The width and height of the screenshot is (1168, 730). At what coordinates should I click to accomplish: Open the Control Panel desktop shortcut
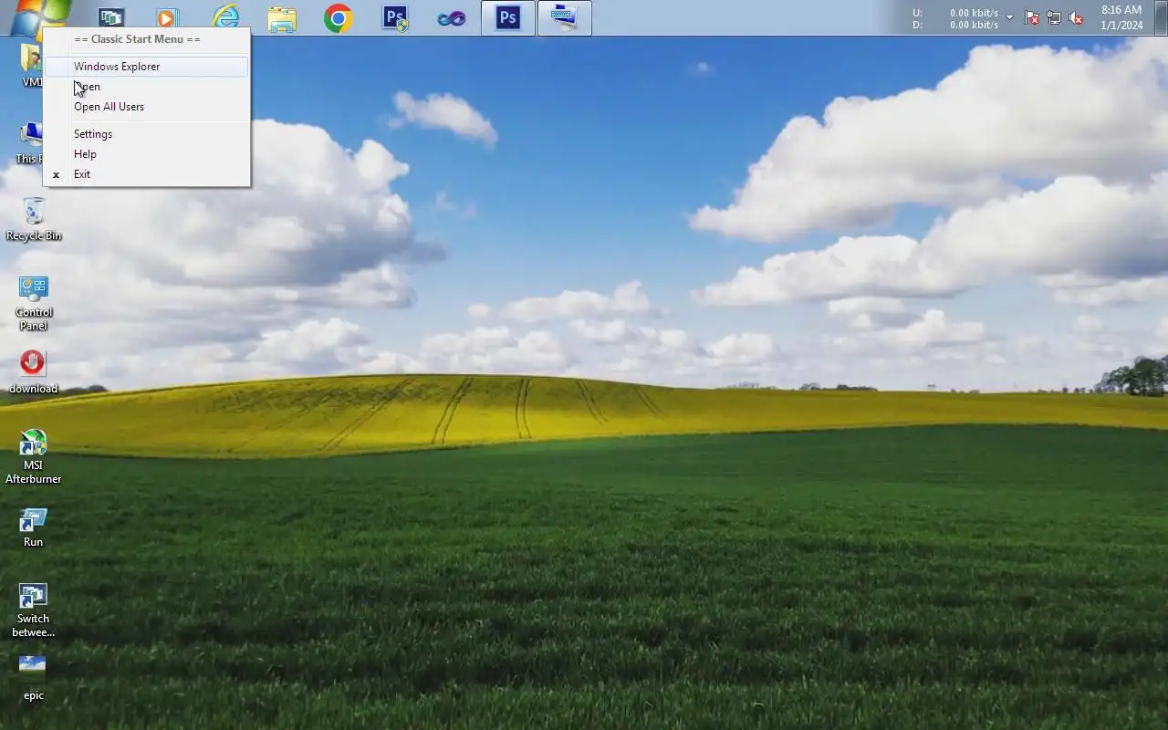coord(34,303)
